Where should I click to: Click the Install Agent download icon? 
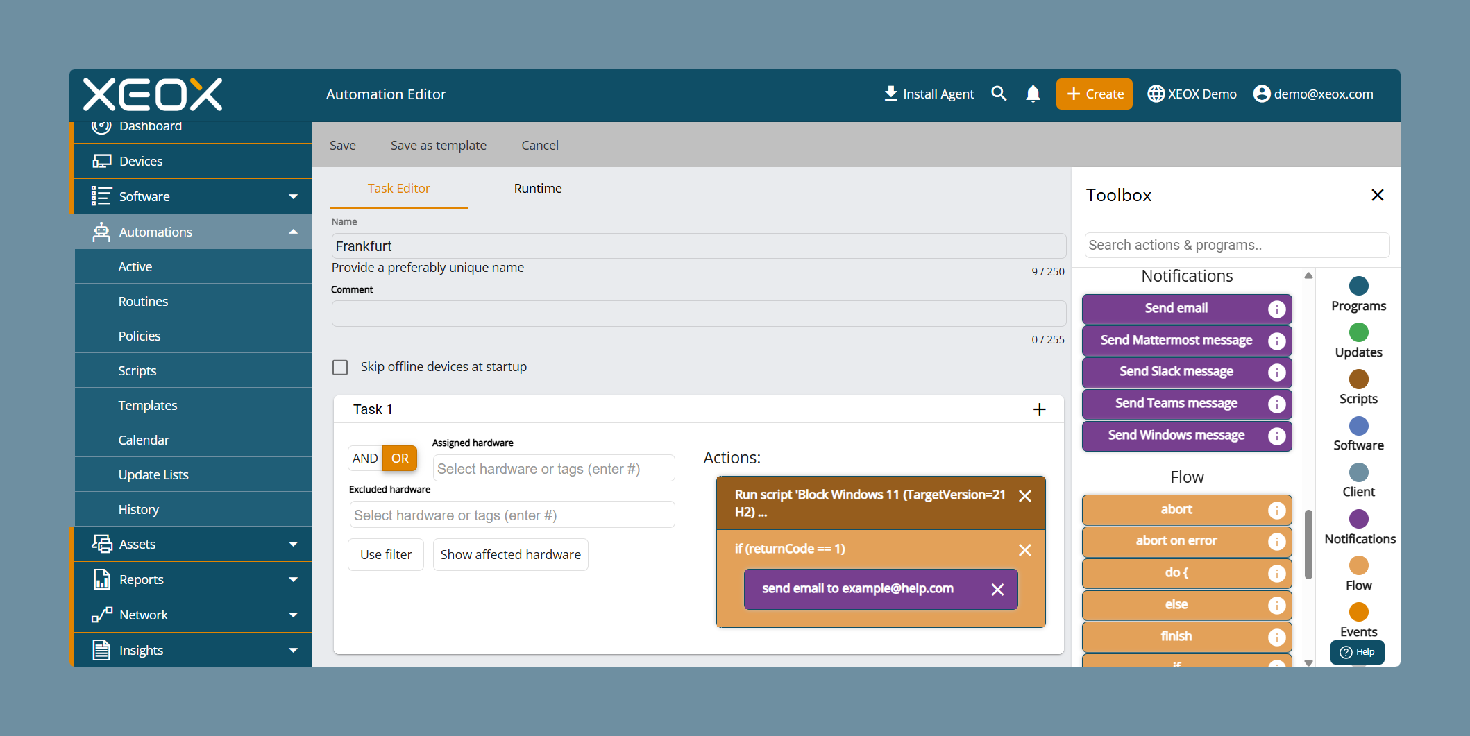890,94
